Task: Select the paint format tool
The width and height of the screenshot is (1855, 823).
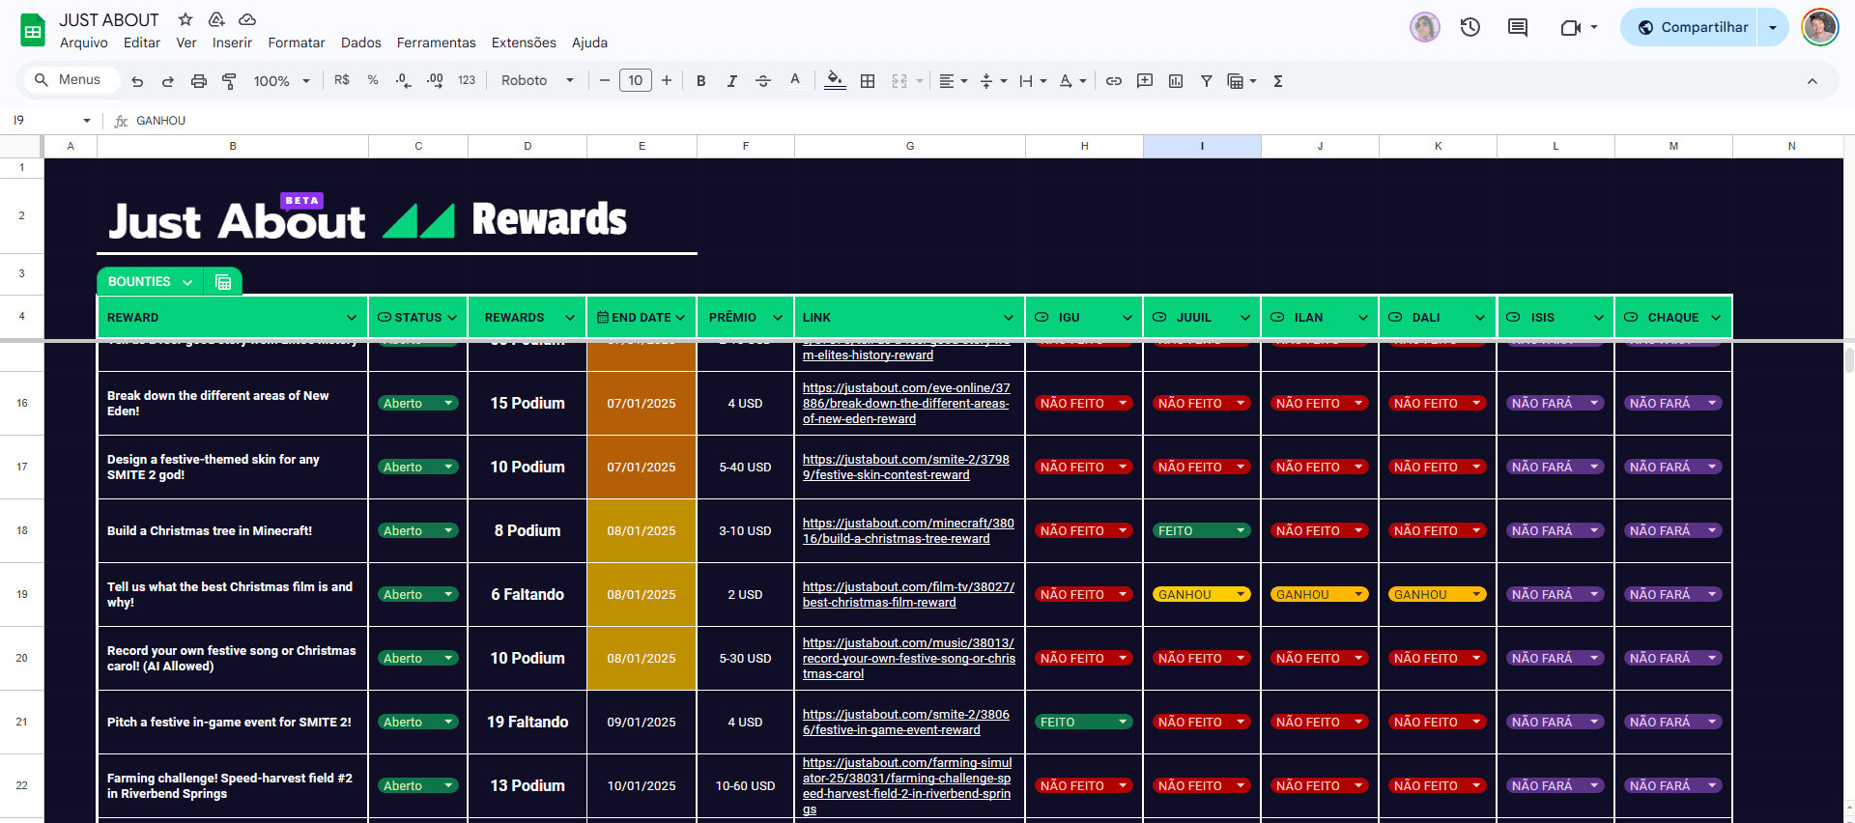Action: [x=229, y=81]
